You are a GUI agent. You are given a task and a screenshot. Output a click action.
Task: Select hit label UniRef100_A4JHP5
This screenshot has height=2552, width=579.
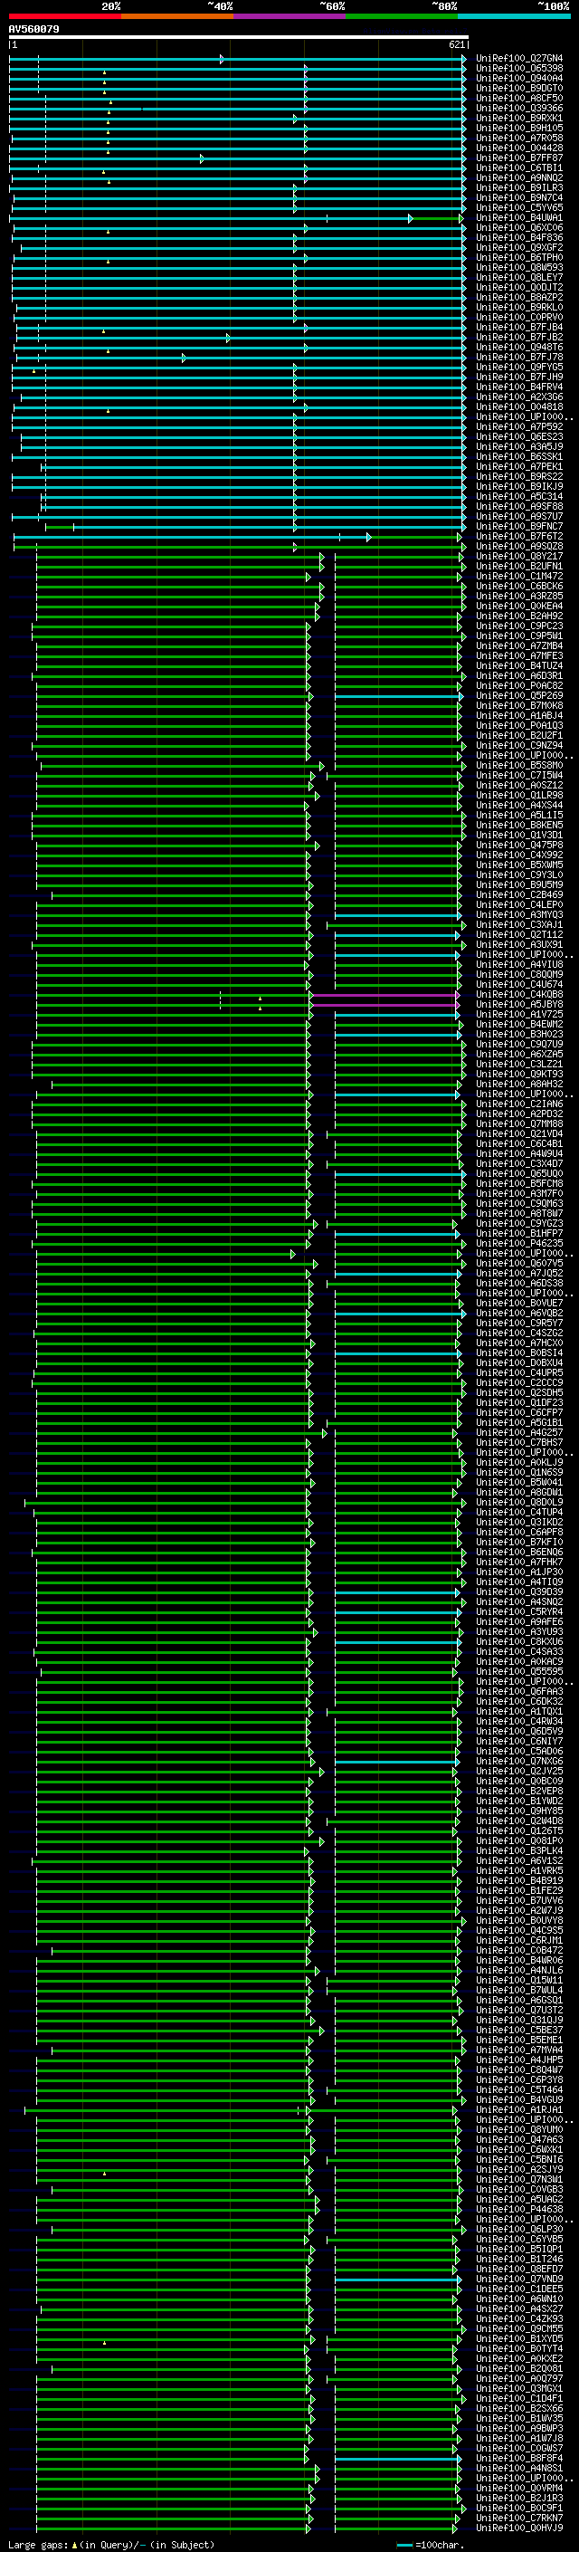[519, 2060]
